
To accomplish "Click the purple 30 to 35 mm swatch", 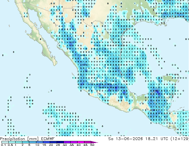I will click(x=67, y=142).
